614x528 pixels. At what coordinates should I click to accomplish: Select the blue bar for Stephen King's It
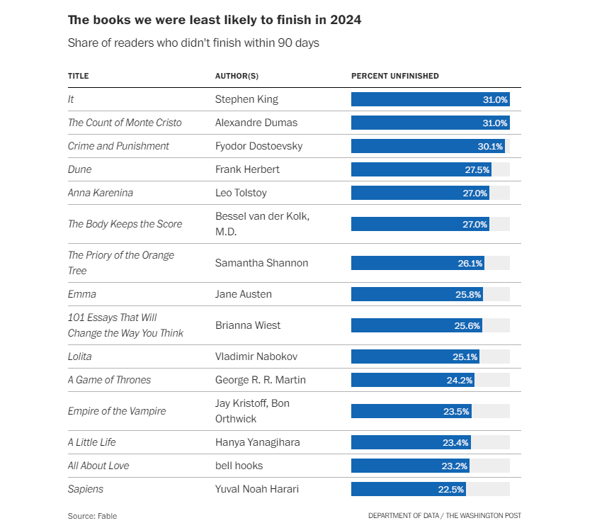pyautogui.click(x=429, y=100)
